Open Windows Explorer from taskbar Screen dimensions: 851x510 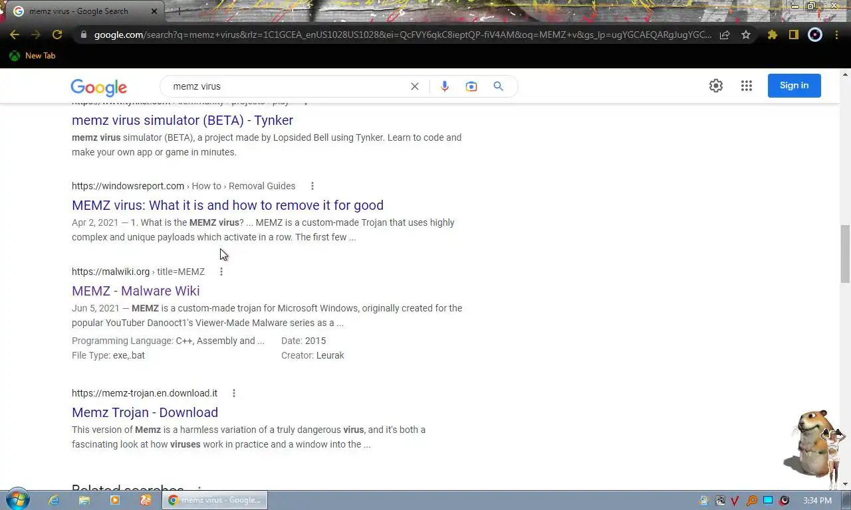[84, 500]
